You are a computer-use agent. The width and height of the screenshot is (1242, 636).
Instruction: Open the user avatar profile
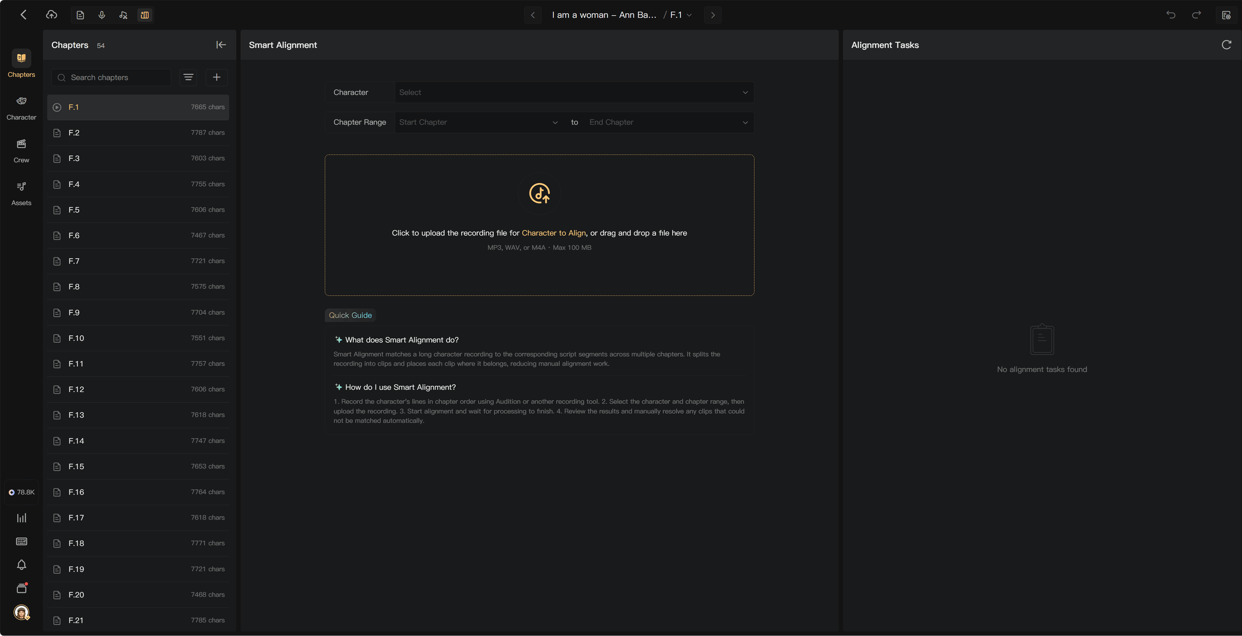(x=22, y=612)
